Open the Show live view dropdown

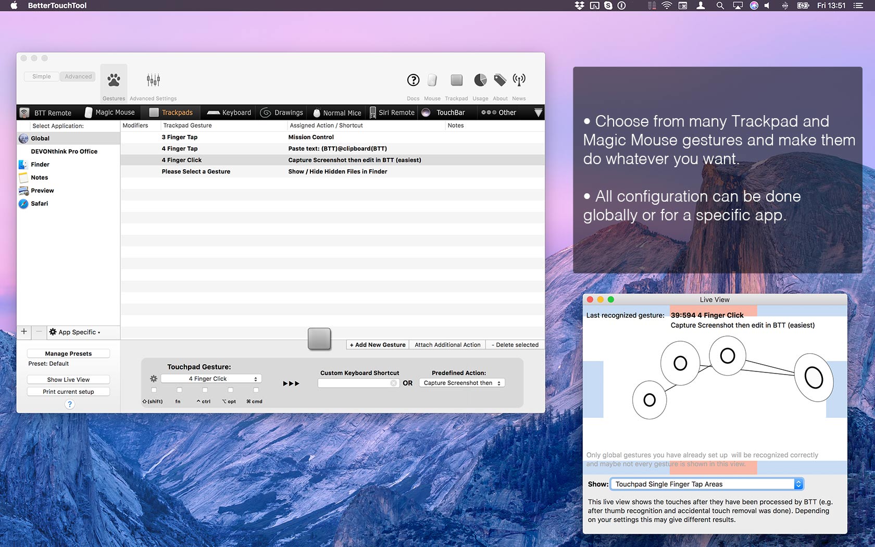pos(705,484)
